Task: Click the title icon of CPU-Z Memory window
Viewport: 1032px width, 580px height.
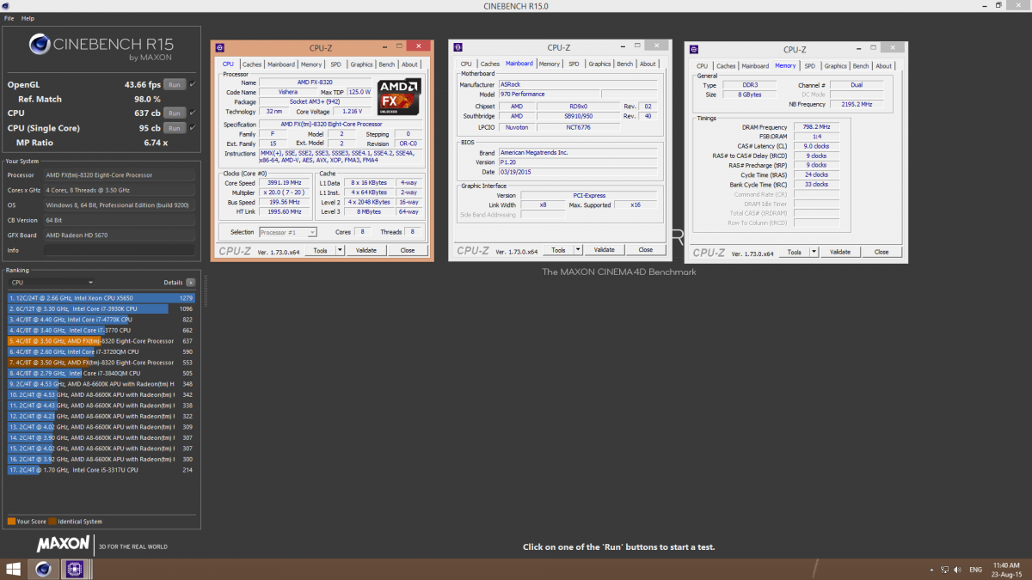Action: point(694,49)
